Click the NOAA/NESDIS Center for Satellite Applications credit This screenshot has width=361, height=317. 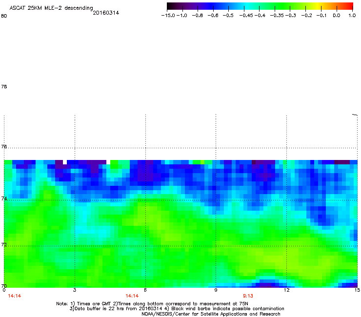[211, 314]
